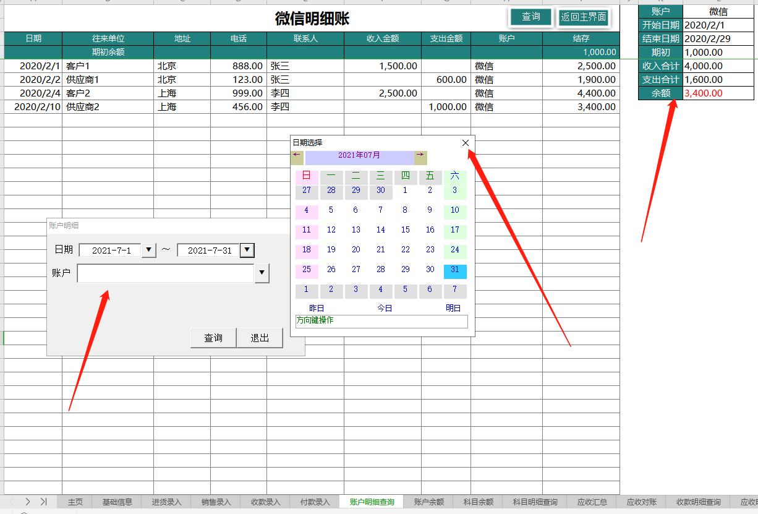Select 昨日 in calendar
Viewport: 758px width, 514px height.
(317, 308)
